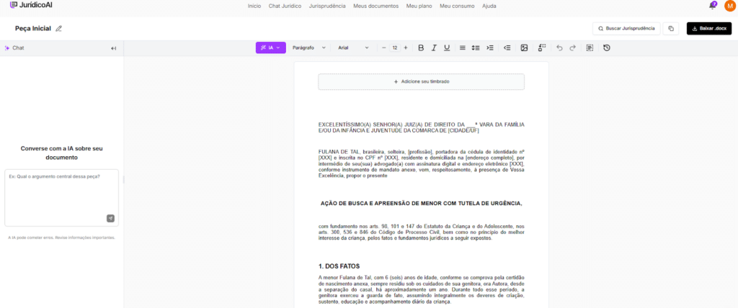Viewport: 738px width, 308px height.
Task: Open the IA assistant dropdown
Action: click(x=271, y=47)
